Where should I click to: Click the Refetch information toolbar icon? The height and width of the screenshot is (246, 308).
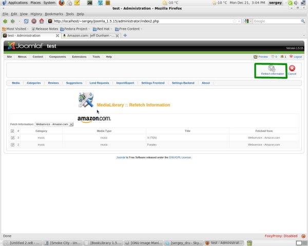(272, 69)
